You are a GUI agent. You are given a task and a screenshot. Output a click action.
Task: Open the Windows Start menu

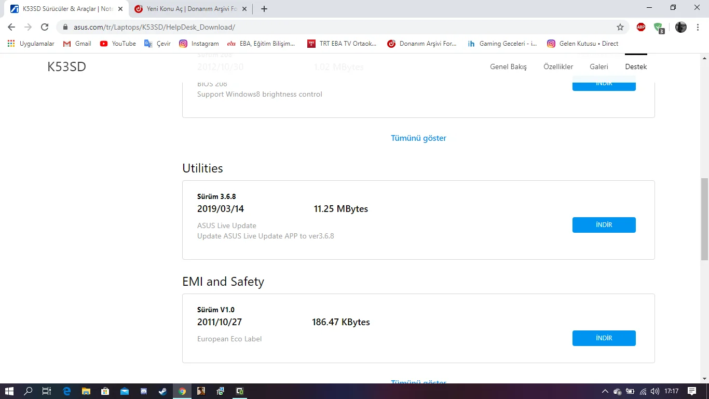pyautogui.click(x=9, y=391)
